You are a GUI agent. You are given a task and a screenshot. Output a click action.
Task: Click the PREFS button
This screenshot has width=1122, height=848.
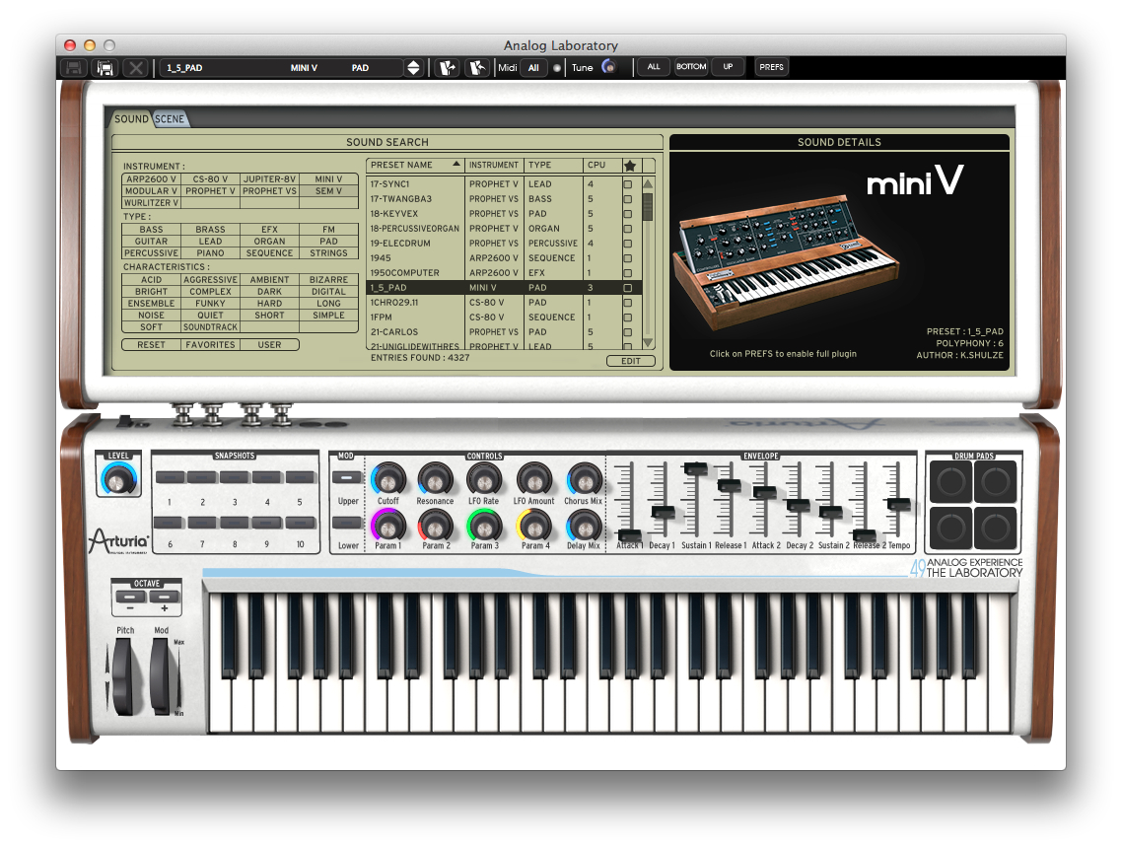(x=771, y=67)
